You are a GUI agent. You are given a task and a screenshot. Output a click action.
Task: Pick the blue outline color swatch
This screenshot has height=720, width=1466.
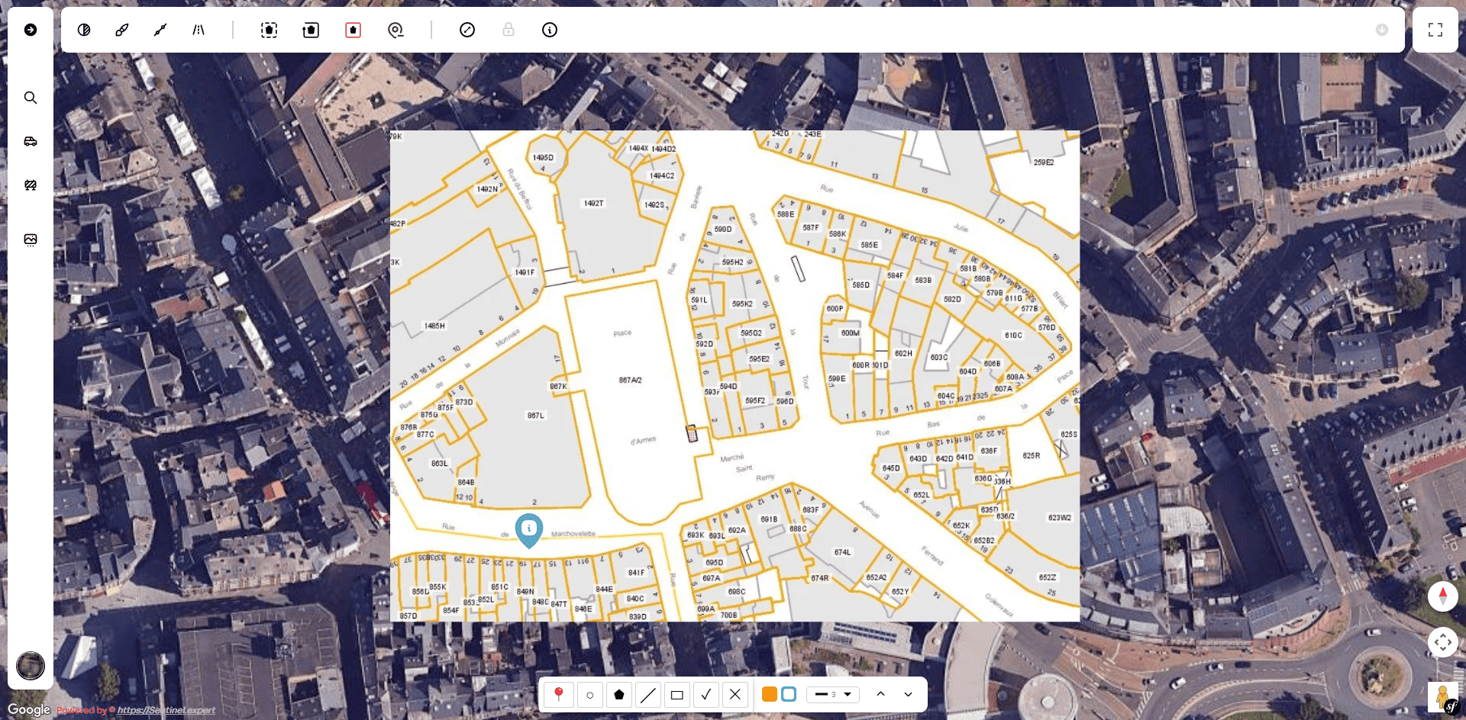coord(790,694)
